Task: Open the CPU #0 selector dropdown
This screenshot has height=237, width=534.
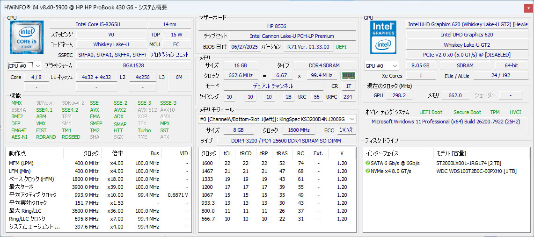Action: click(x=25, y=66)
